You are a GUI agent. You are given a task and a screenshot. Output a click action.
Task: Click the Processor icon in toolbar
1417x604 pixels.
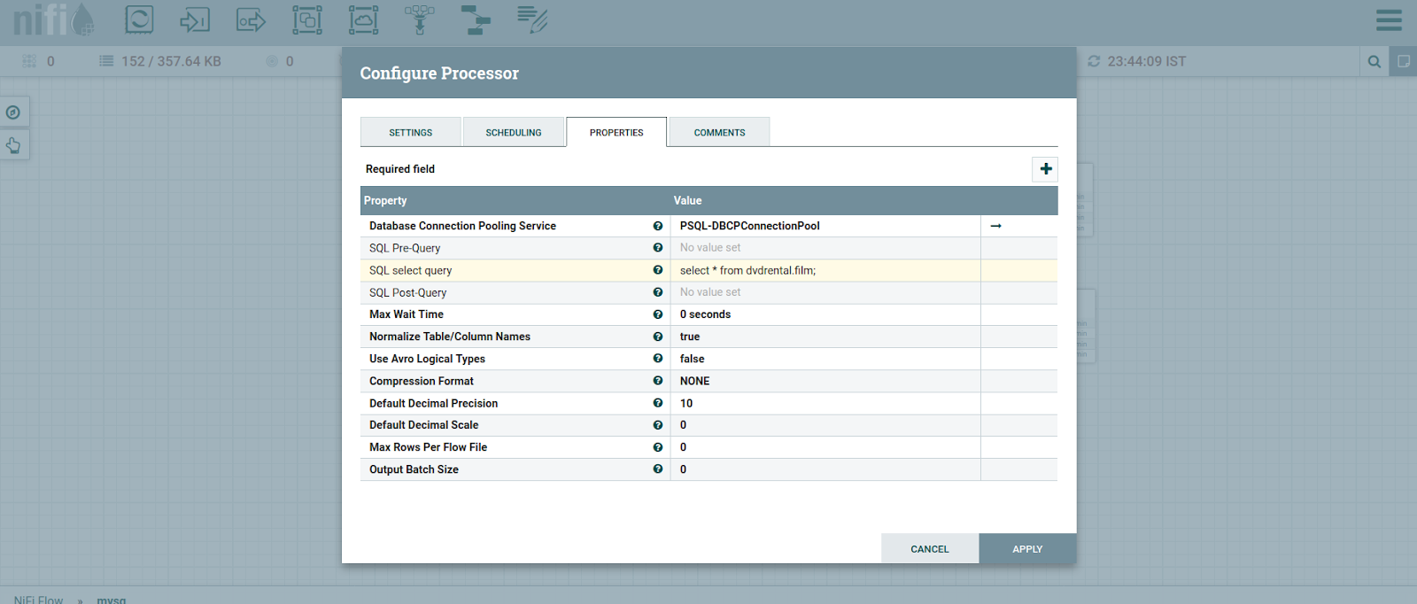(139, 19)
